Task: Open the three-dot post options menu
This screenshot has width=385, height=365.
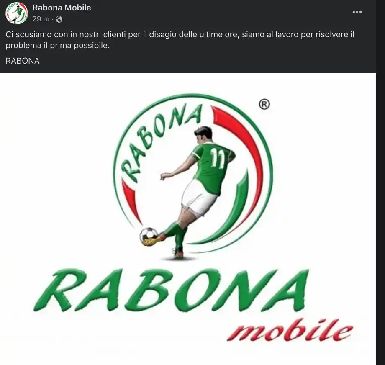Action: [357, 12]
